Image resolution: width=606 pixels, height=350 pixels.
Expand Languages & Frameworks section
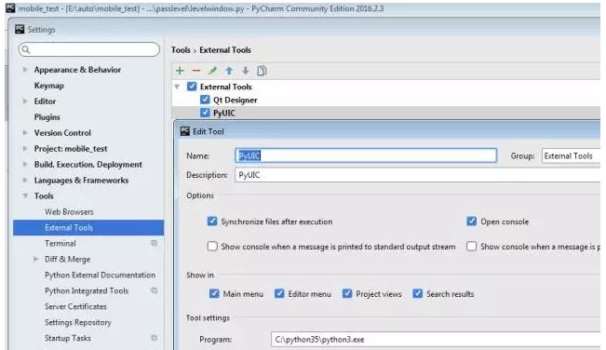tap(25, 180)
